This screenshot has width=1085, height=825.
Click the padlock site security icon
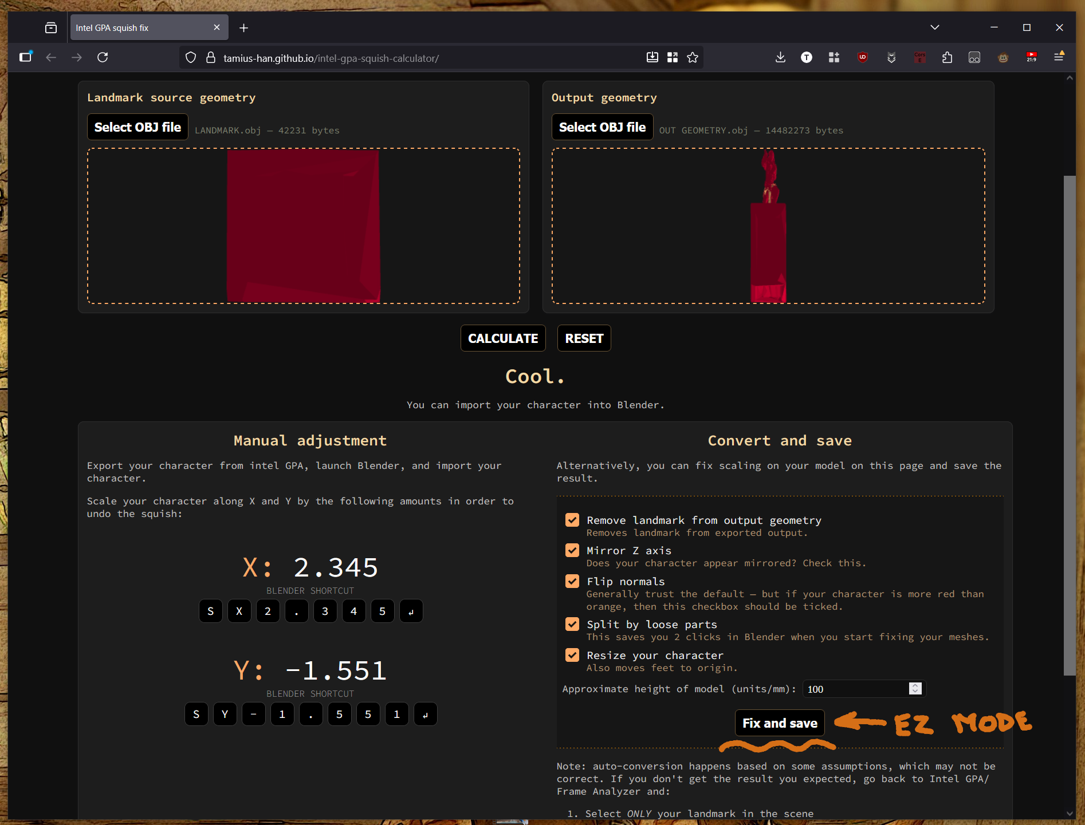[211, 58]
